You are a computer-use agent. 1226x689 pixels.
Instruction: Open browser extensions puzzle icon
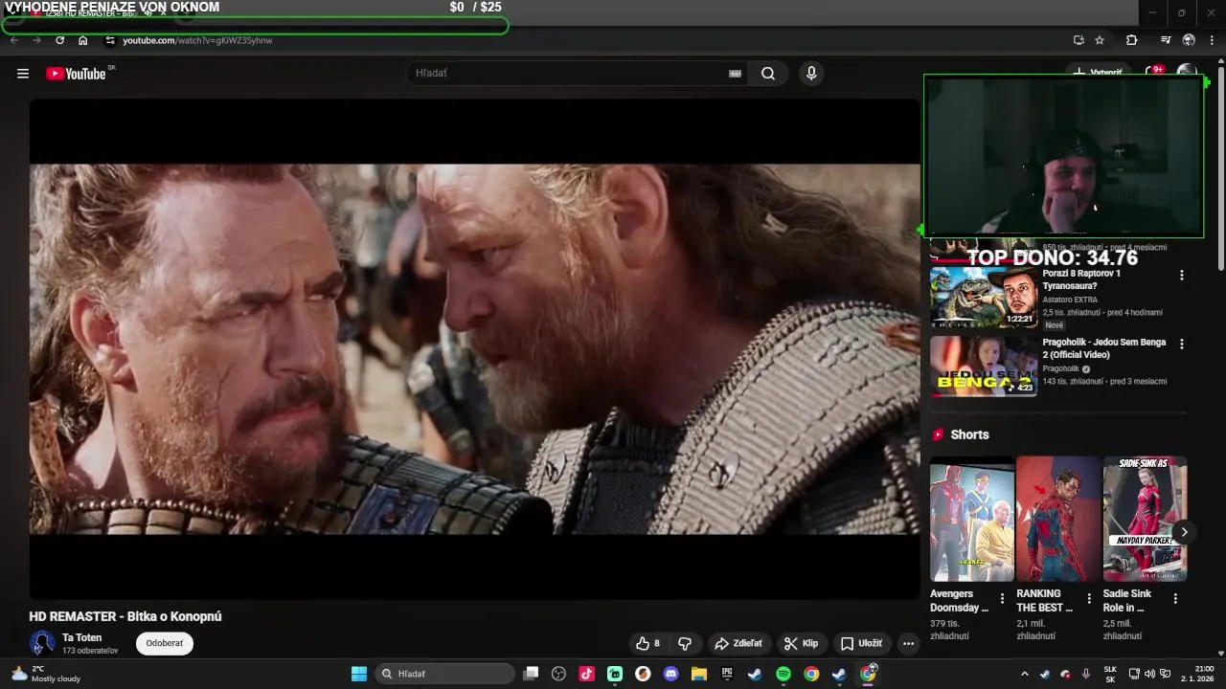click(x=1131, y=40)
